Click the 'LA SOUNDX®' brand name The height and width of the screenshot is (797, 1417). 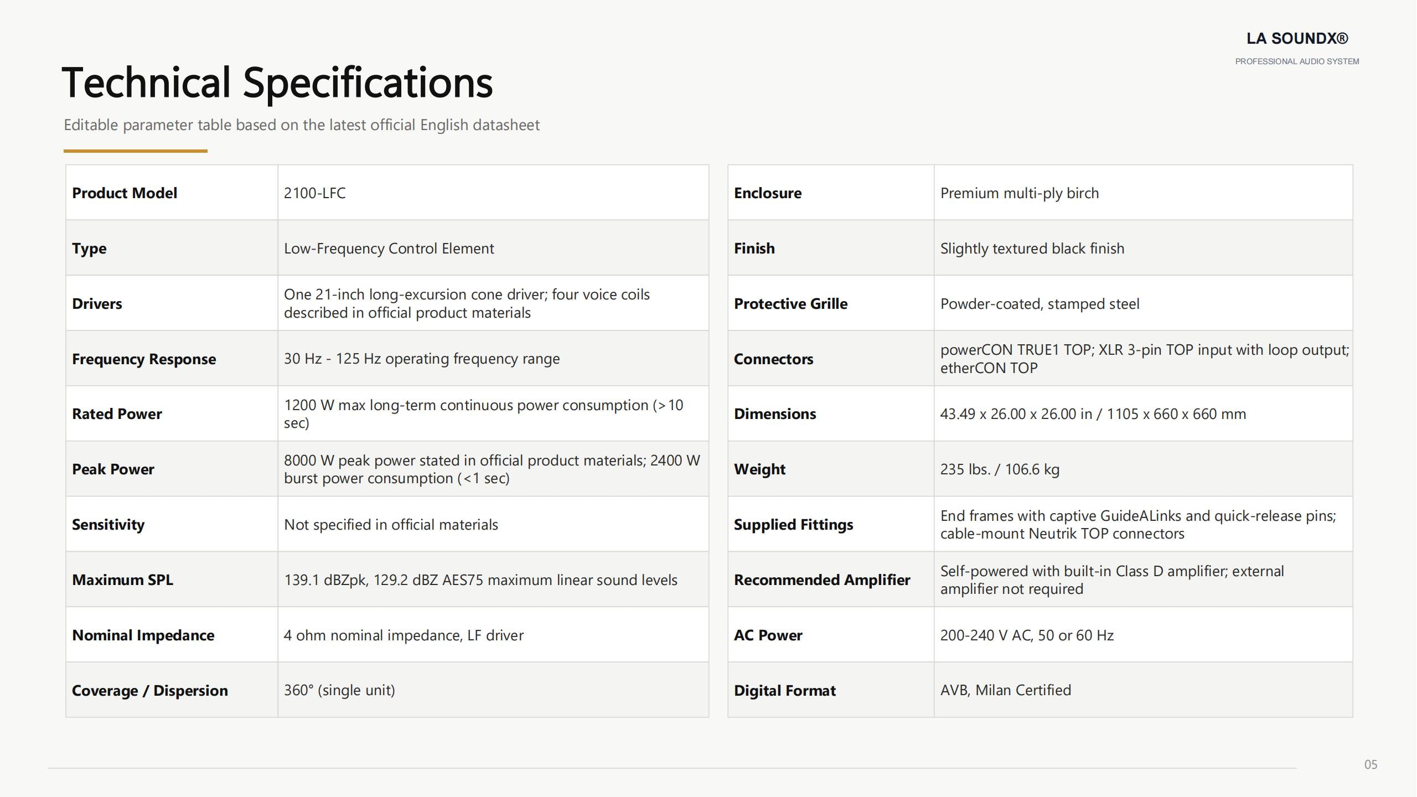1297,38
